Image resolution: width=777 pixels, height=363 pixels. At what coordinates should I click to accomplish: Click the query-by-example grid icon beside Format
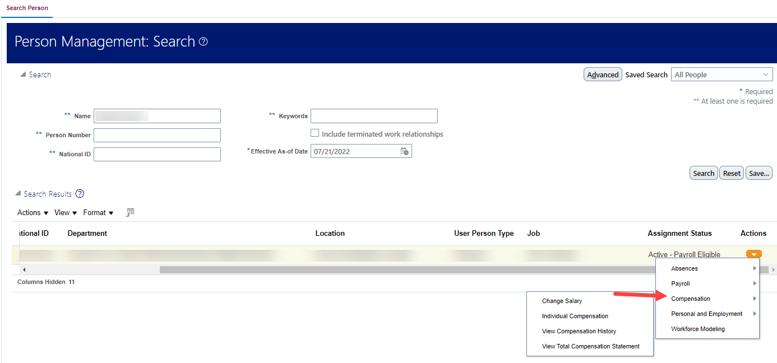click(x=129, y=212)
